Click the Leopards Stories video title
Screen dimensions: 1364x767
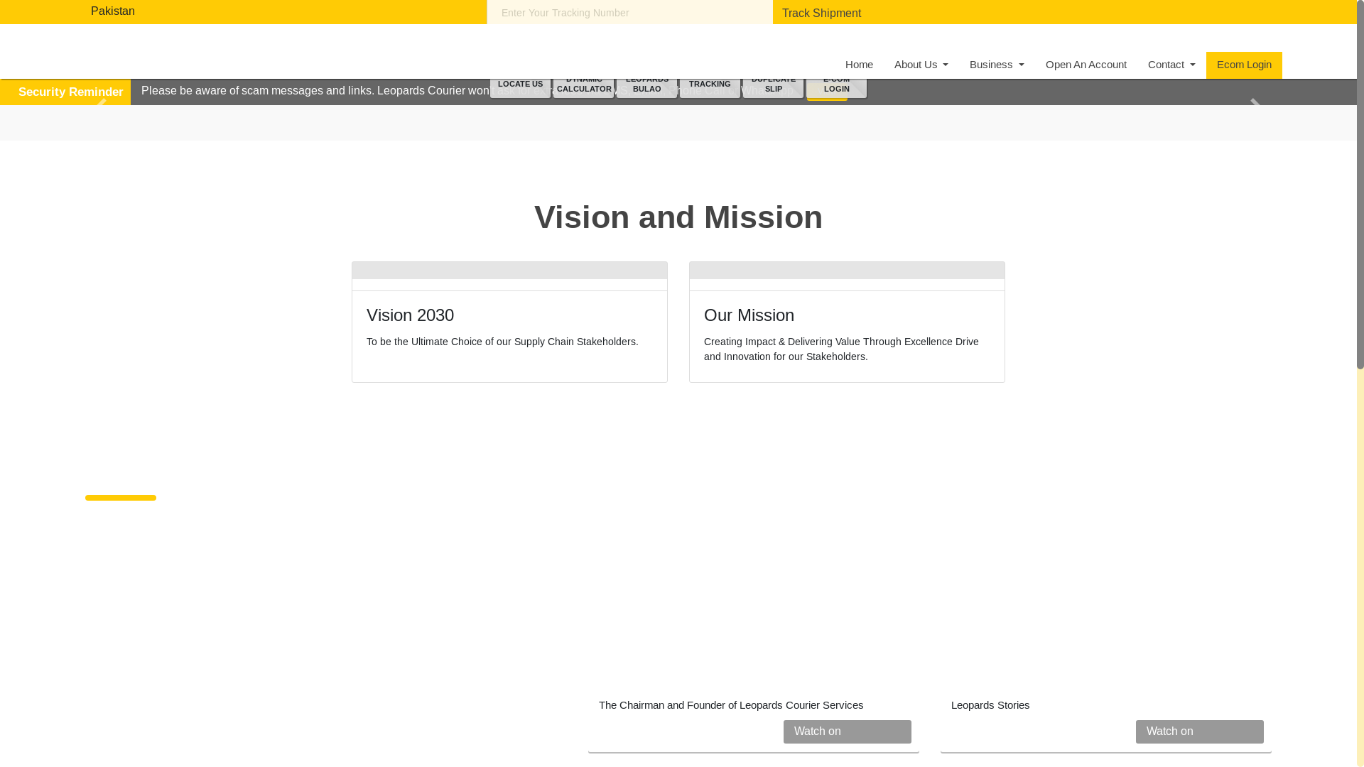990,705
